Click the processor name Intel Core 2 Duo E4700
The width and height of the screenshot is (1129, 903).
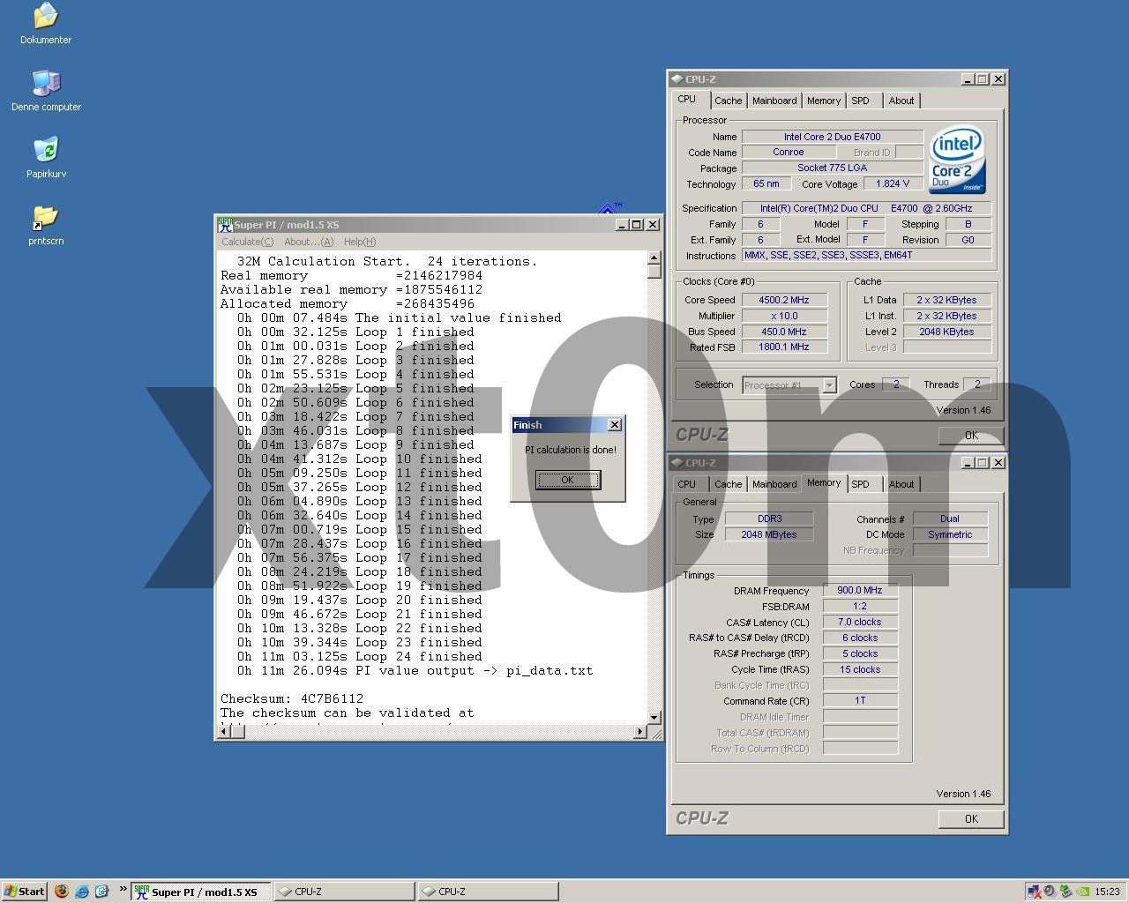[832, 137]
